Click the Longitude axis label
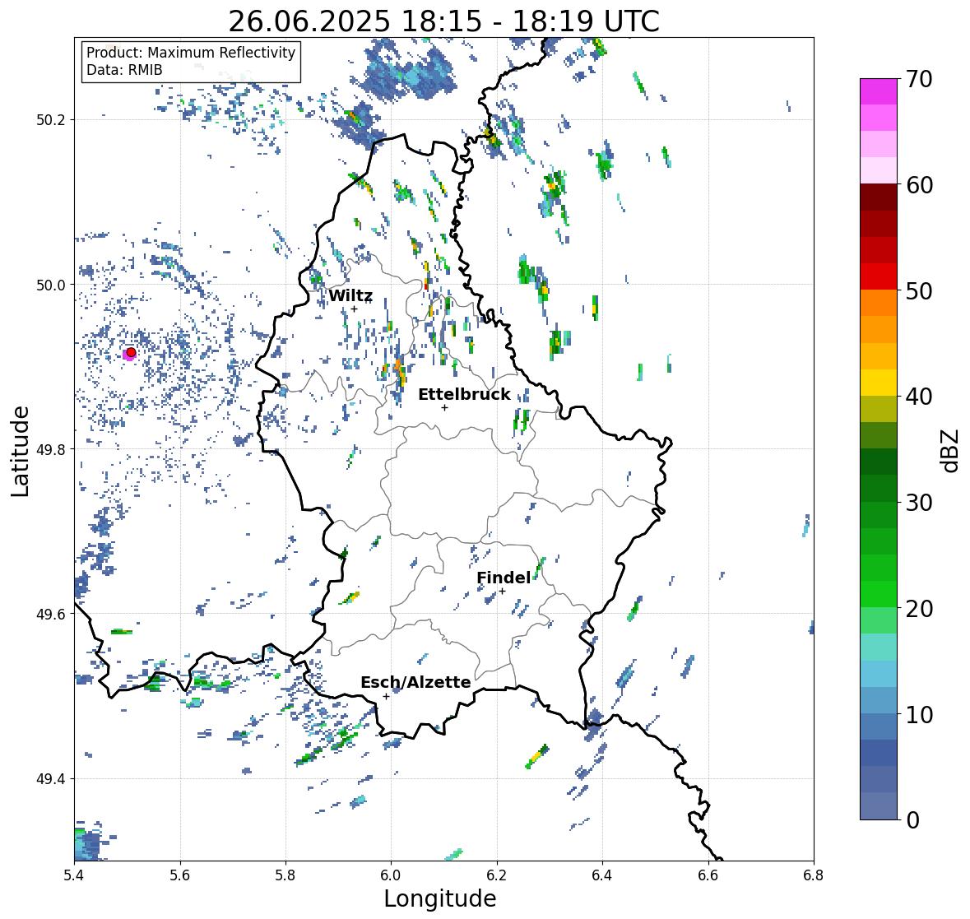The image size is (970, 919). tap(440, 898)
